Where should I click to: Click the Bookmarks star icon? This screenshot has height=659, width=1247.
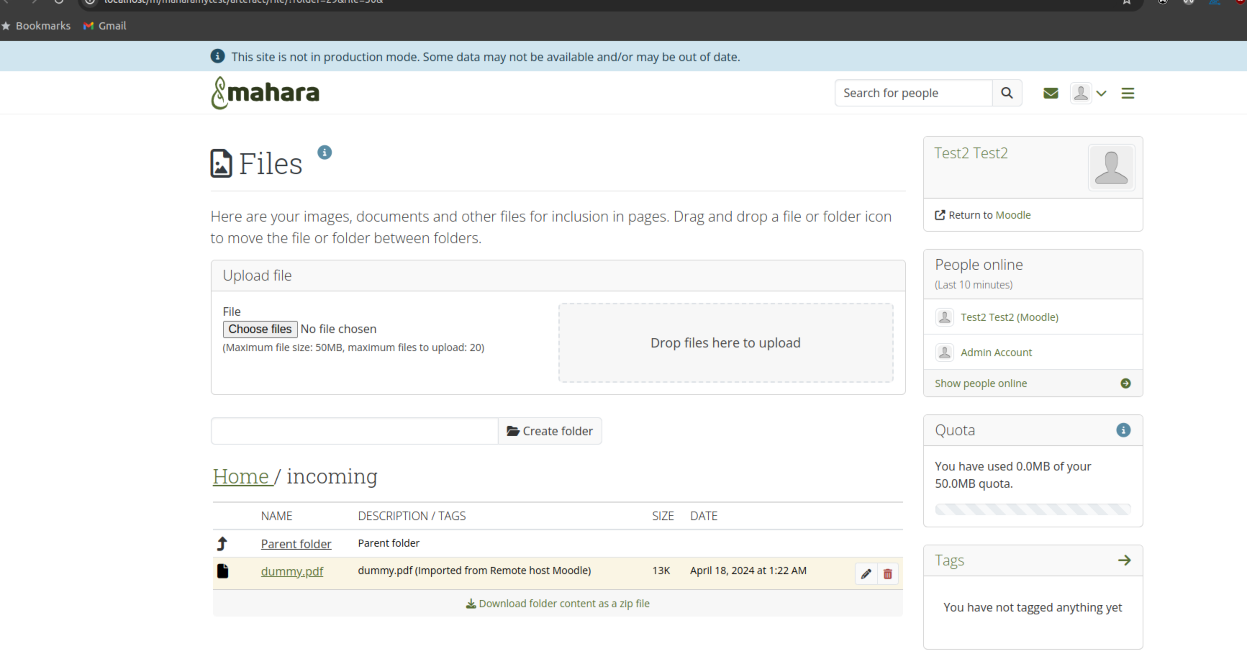coord(6,26)
